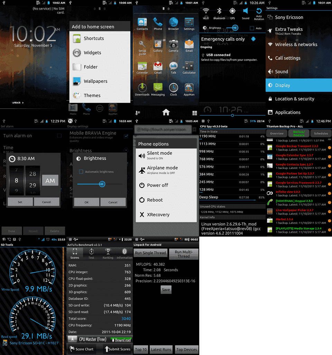Expand the Brightness setting arrow
This screenshot has height=355, width=332.
click(x=126, y=150)
